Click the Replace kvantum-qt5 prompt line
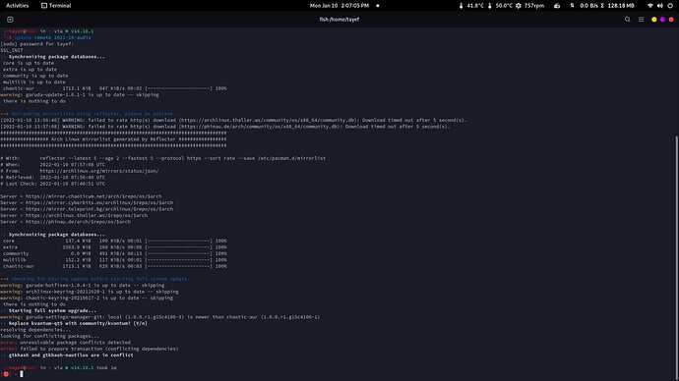Screen dimensions: 679x381 78,323
